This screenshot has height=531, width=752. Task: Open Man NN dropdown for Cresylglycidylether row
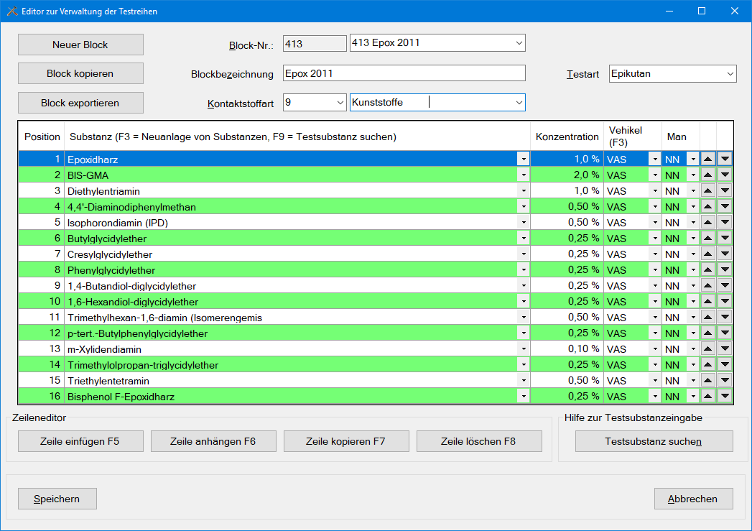[692, 254]
